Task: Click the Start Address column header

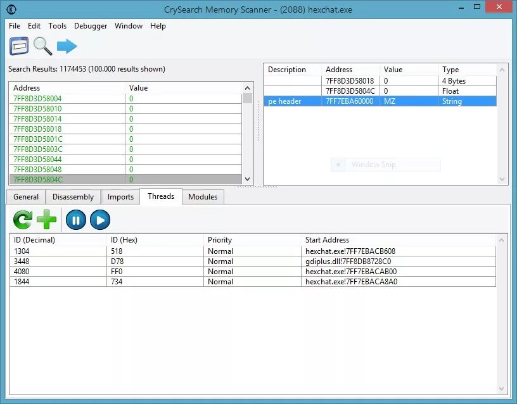Action: point(399,240)
